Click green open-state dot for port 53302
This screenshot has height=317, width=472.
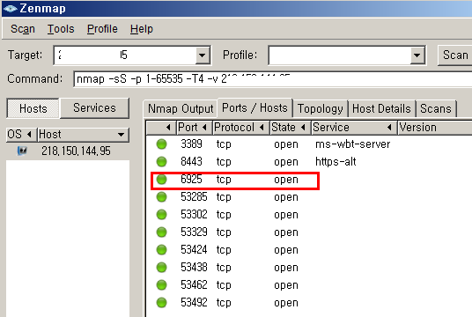point(162,215)
